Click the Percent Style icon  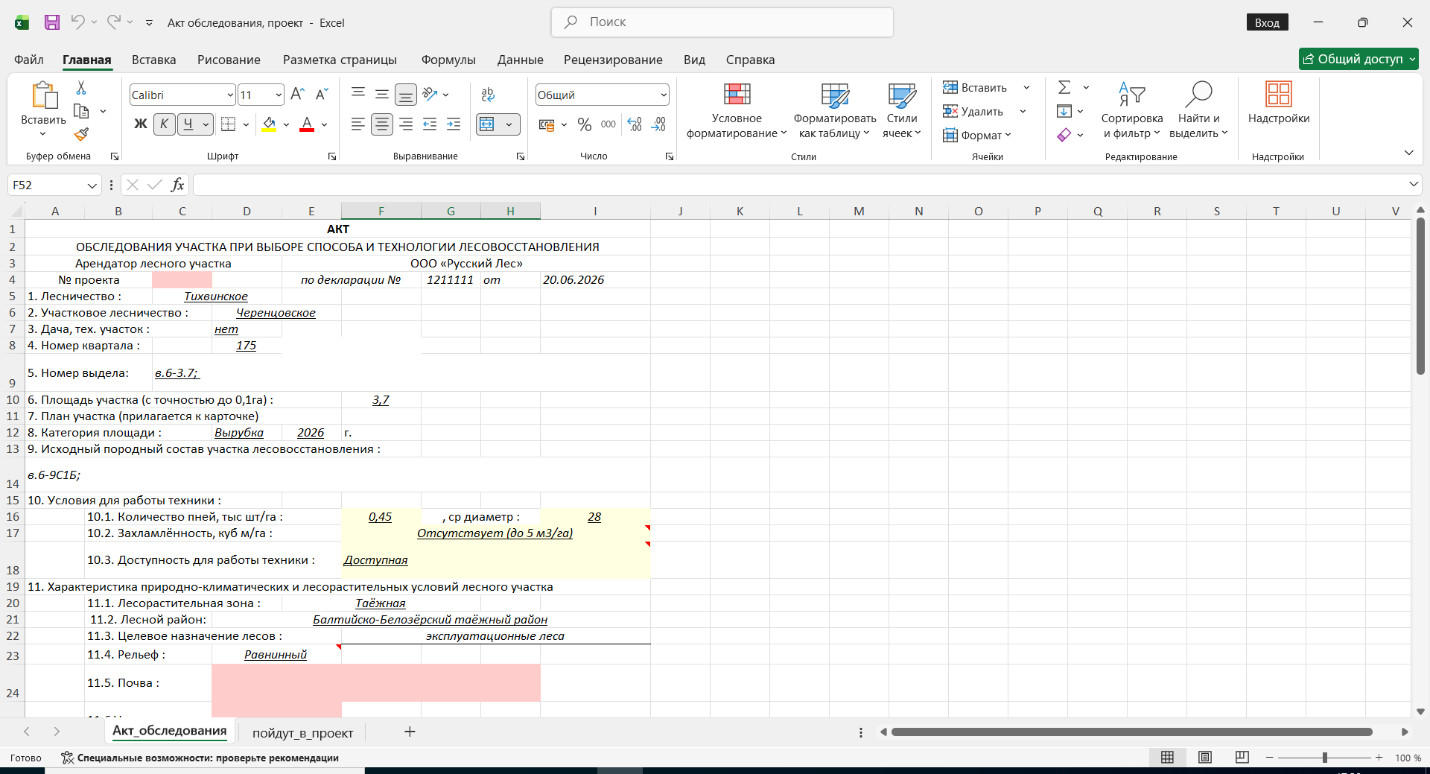pos(585,124)
